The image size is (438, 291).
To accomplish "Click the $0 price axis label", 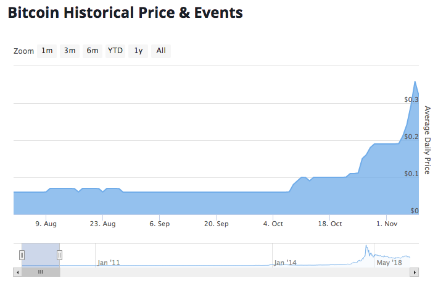I will (415, 211).
